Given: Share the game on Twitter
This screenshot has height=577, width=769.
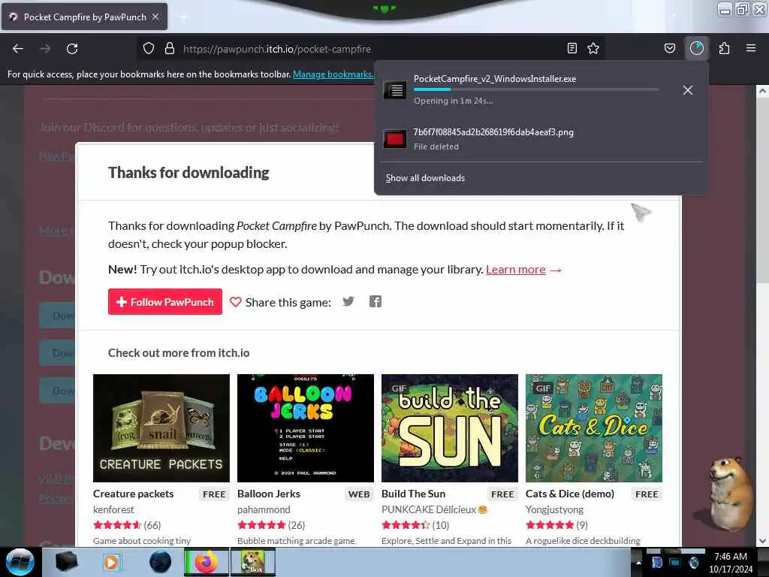Looking at the screenshot, I should tap(348, 301).
